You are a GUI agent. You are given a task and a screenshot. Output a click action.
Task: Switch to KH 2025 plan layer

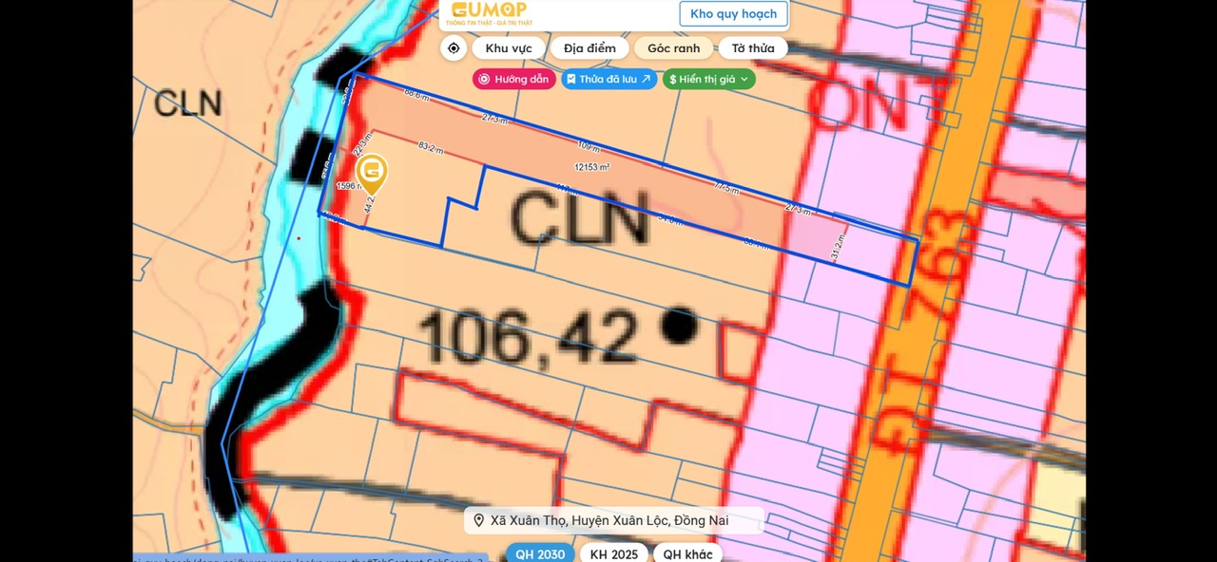(613, 554)
